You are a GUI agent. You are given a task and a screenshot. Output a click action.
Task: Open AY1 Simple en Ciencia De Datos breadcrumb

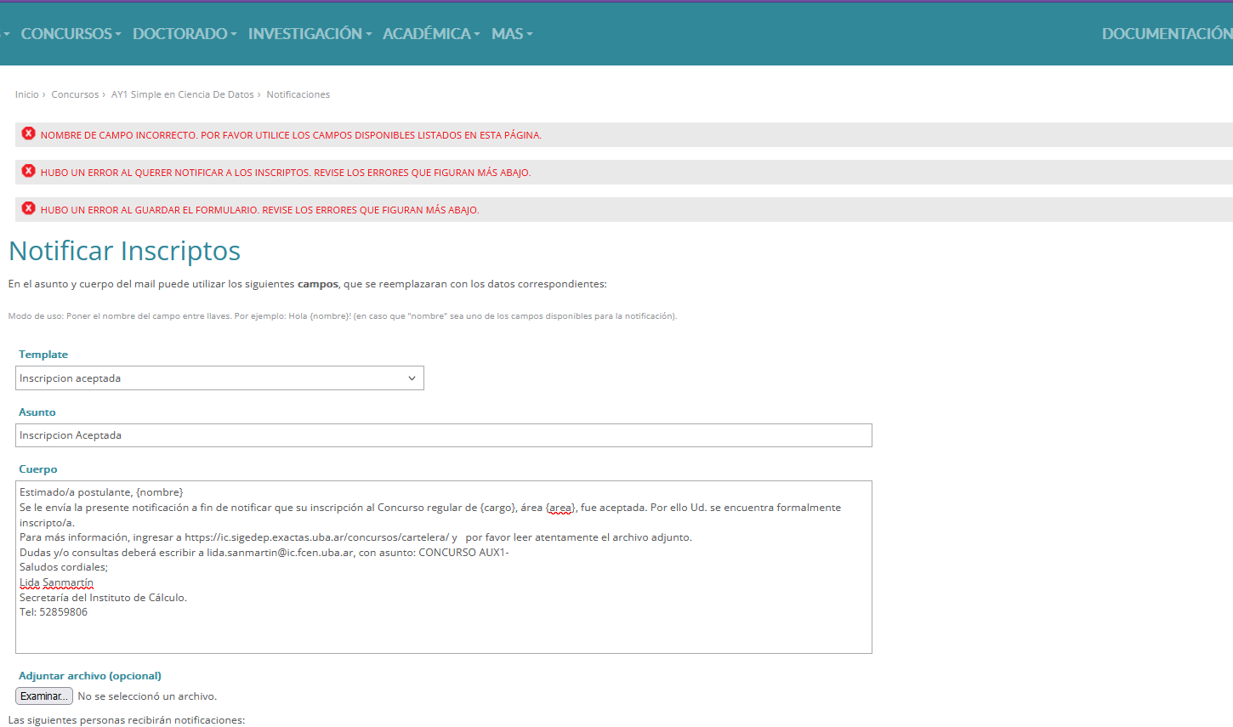coord(182,94)
